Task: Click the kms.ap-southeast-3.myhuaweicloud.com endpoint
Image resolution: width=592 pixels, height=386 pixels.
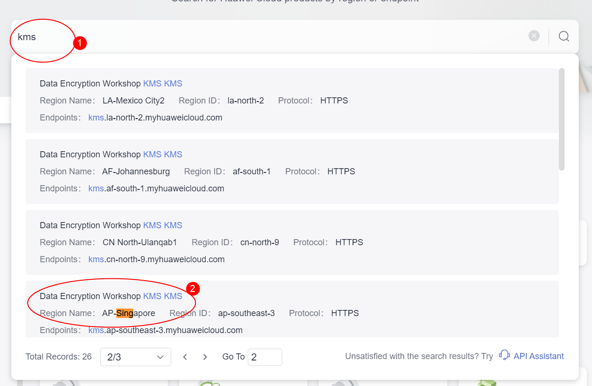Action: coord(165,330)
